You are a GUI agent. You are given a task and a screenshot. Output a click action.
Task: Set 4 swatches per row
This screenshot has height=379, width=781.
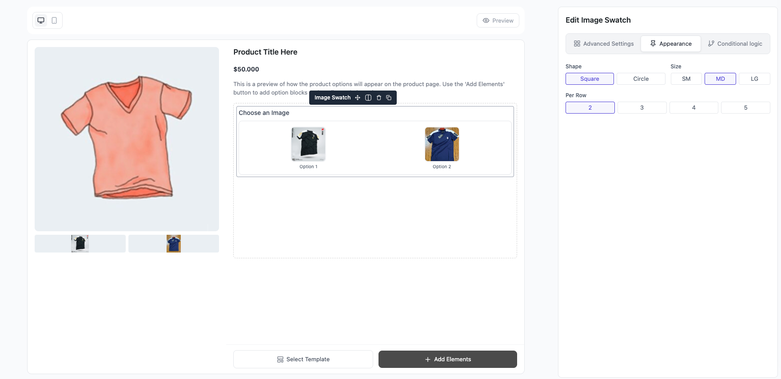click(x=694, y=107)
